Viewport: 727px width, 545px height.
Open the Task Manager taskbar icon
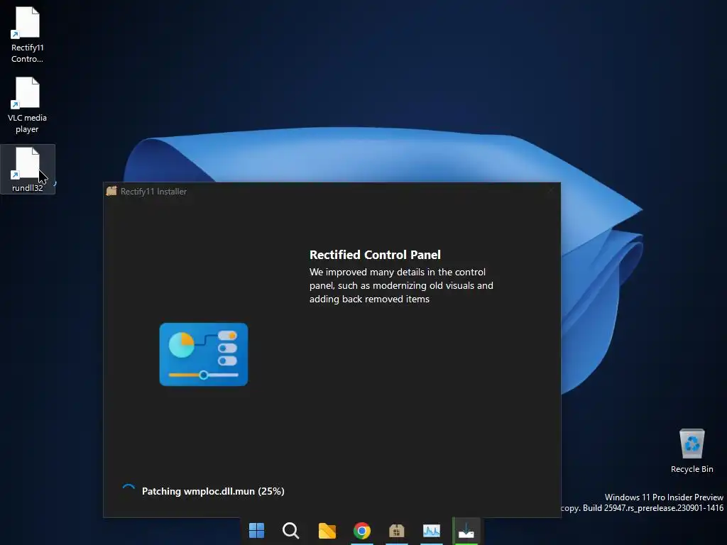tap(432, 530)
